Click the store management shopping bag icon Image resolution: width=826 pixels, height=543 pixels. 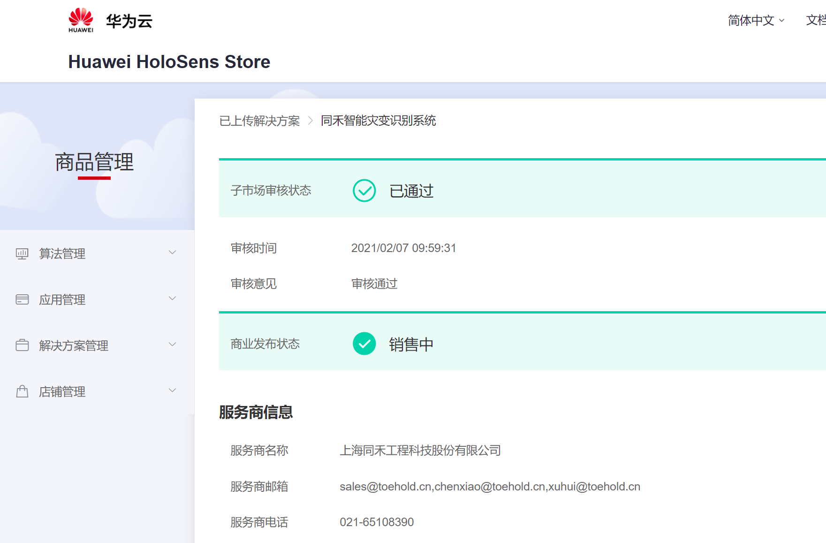coord(22,391)
